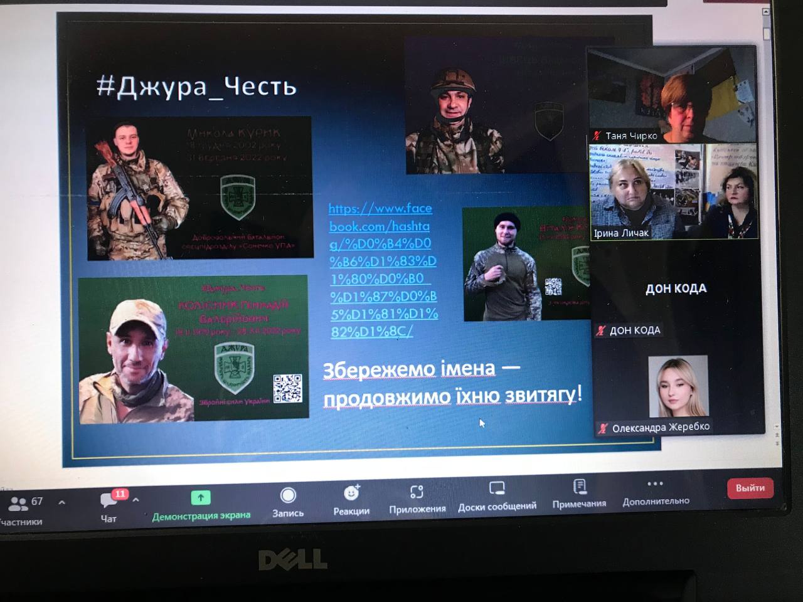Toggle muted mic icon beside ДОН КОДА label

(x=601, y=330)
